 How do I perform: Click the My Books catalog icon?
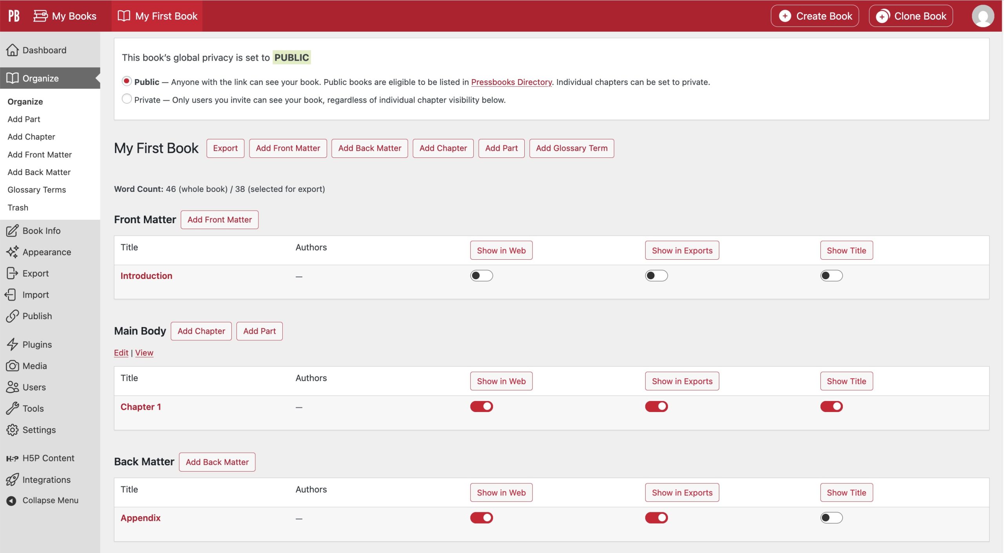40,16
